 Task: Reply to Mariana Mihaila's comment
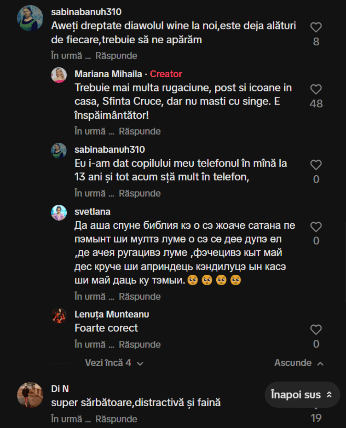pos(140,131)
